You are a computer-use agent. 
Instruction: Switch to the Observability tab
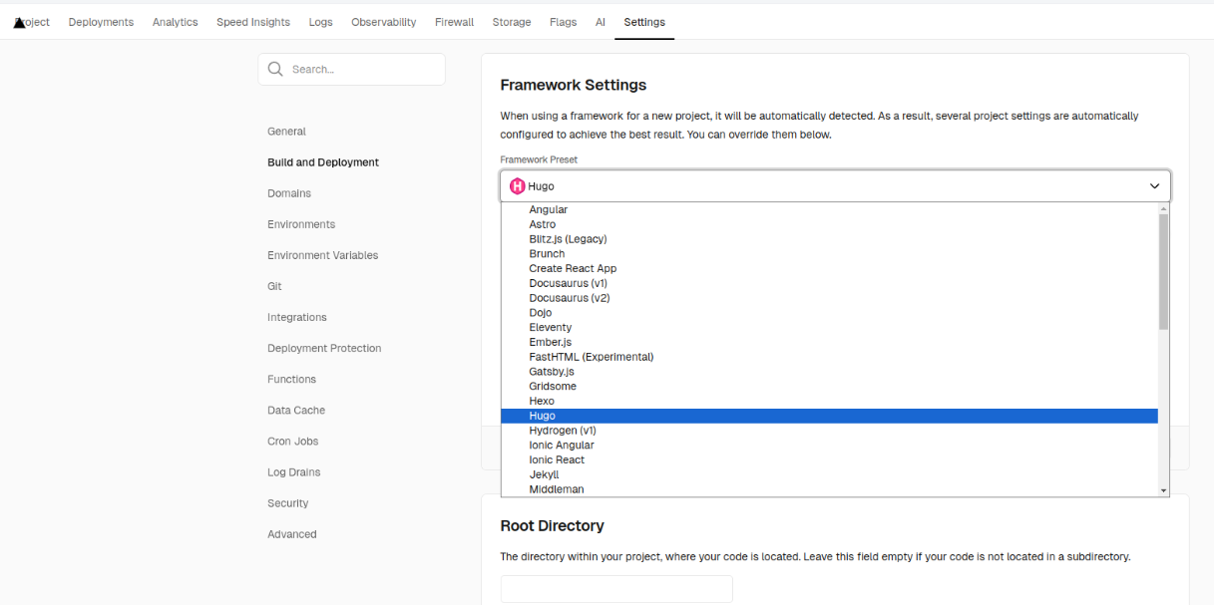(384, 22)
